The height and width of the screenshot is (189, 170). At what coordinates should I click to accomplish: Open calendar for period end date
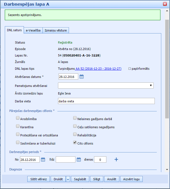(x=79, y=160)
